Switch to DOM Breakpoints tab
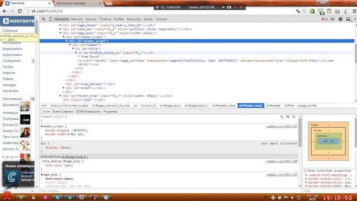The width and height of the screenshot is (357, 201). 88,112
